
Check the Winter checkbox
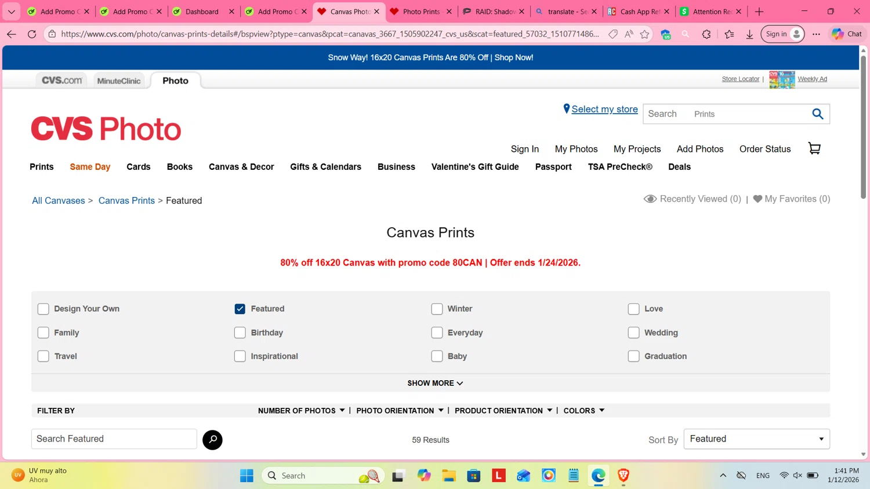point(437,309)
